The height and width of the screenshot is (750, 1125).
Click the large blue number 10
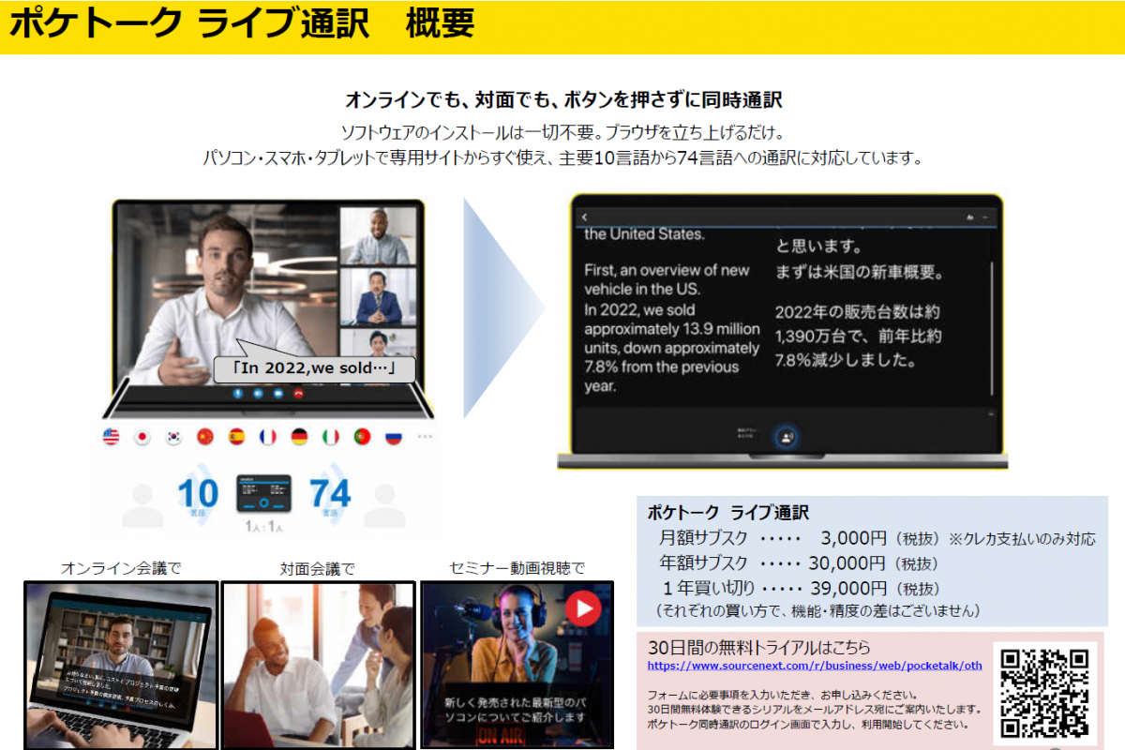coord(198,494)
